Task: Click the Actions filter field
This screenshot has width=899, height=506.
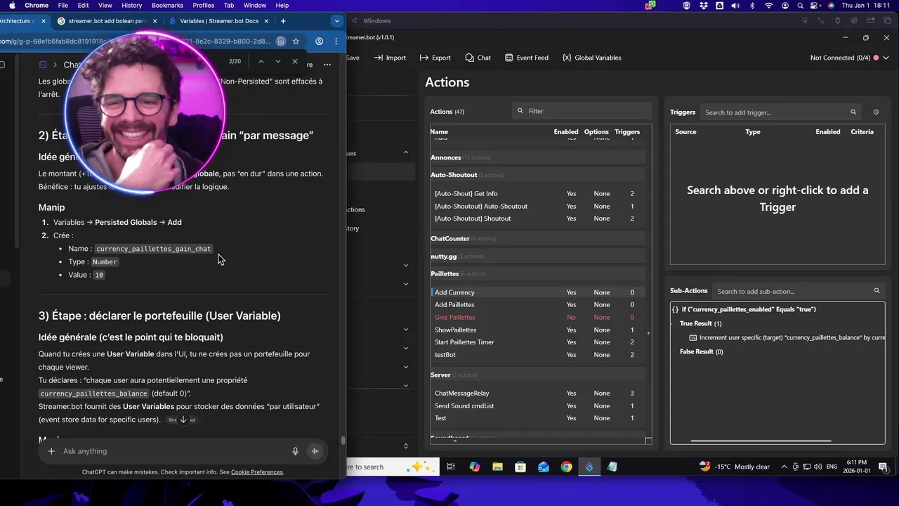Action: [582, 111]
